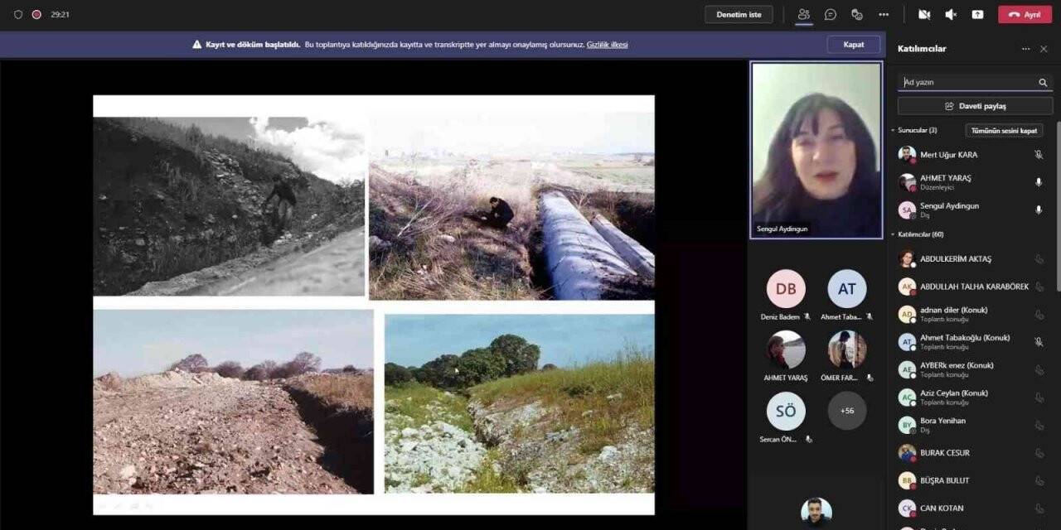Click the Ad yazın search field
The width and height of the screenshot is (1061, 530).
[x=967, y=83]
